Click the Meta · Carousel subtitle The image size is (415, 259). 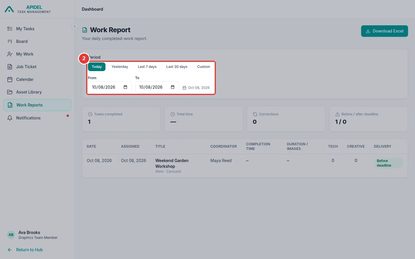pos(168,172)
